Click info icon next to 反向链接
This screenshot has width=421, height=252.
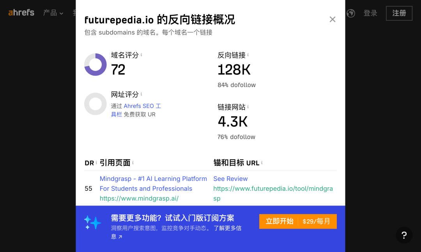click(x=248, y=55)
